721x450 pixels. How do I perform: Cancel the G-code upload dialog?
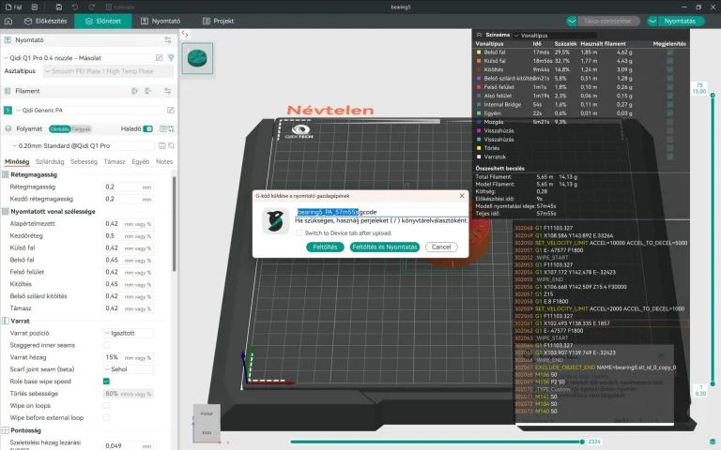[441, 247]
